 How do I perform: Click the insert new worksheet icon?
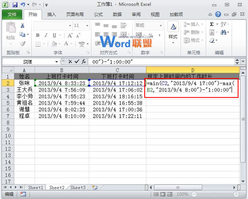click(95, 187)
